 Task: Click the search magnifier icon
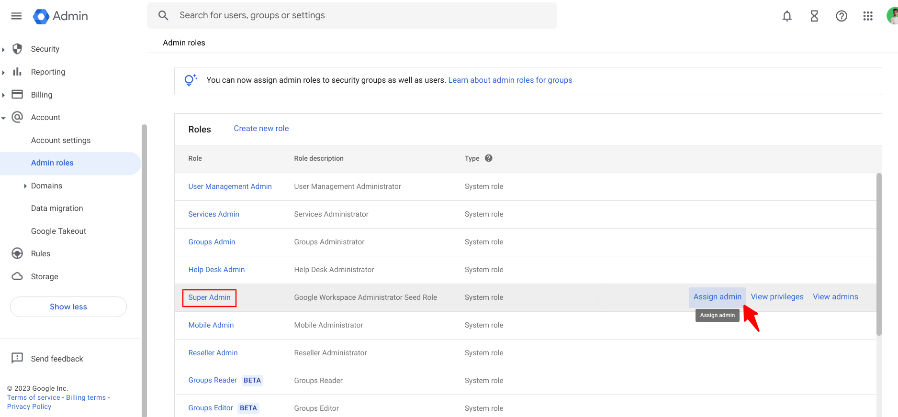pos(163,15)
